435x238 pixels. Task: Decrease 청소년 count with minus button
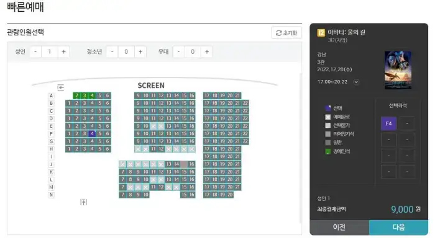point(112,51)
